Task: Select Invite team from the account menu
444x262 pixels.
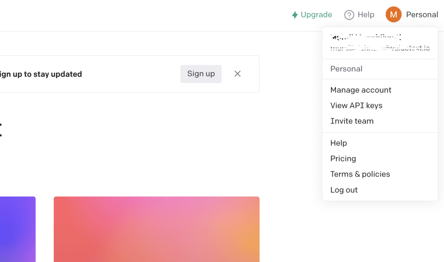Action: coord(352,121)
